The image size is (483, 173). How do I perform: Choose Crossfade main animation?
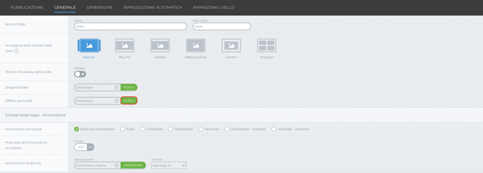(142, 129)
